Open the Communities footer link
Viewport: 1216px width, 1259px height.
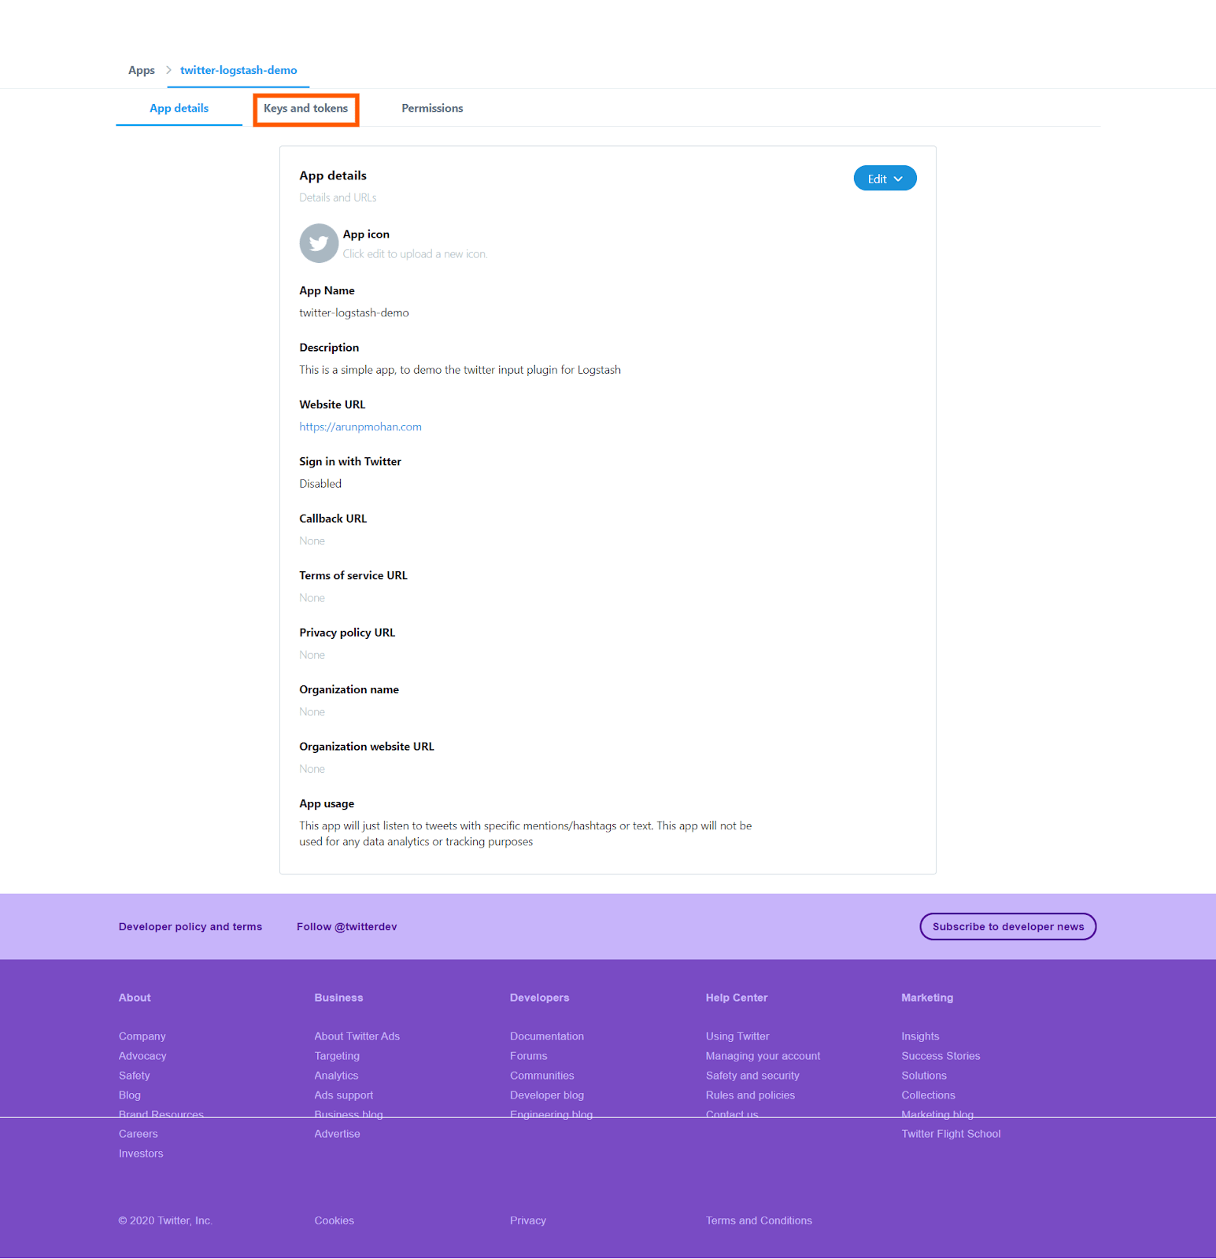pos(542,1076)
